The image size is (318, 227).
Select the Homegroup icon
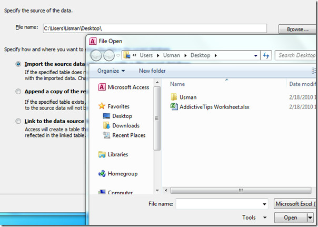102,174
